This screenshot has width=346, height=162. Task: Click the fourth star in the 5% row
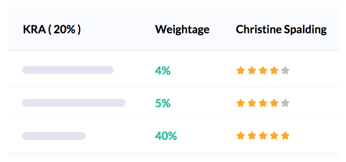274,103
